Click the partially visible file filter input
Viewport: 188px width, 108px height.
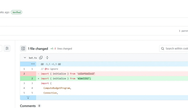[x=1, y=48]
